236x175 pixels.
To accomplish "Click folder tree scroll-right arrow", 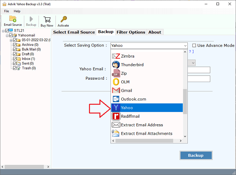I will pos(48,167).
